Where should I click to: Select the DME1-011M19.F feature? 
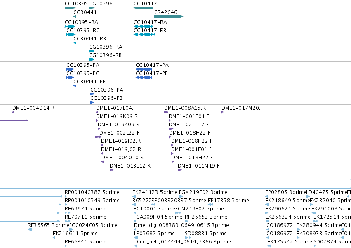198,166
